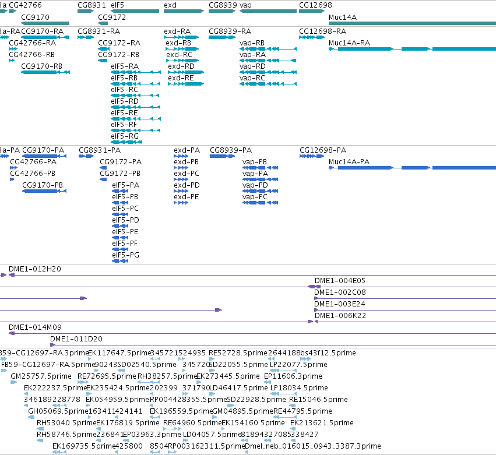Select the vap gene name
The image size is (496, 455).
pyautogui.click(x=245, y=5)
